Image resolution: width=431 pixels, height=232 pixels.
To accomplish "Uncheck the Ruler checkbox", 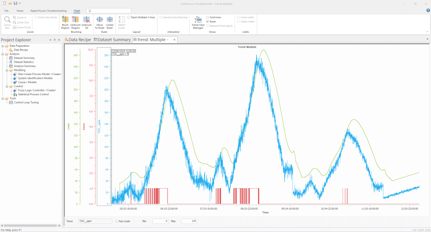I will (207, 21).
